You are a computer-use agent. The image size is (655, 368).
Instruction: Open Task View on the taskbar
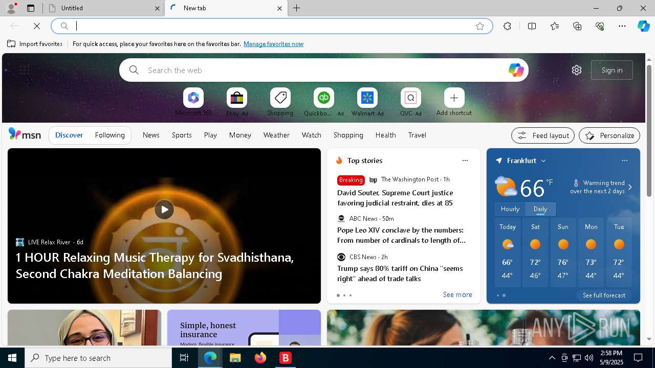point(184,358)
